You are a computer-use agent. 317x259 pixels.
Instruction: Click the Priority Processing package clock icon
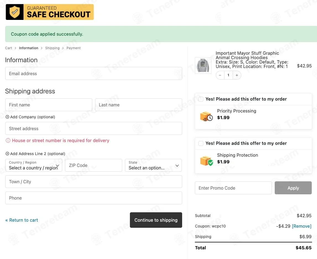click(x=206, y=116)
